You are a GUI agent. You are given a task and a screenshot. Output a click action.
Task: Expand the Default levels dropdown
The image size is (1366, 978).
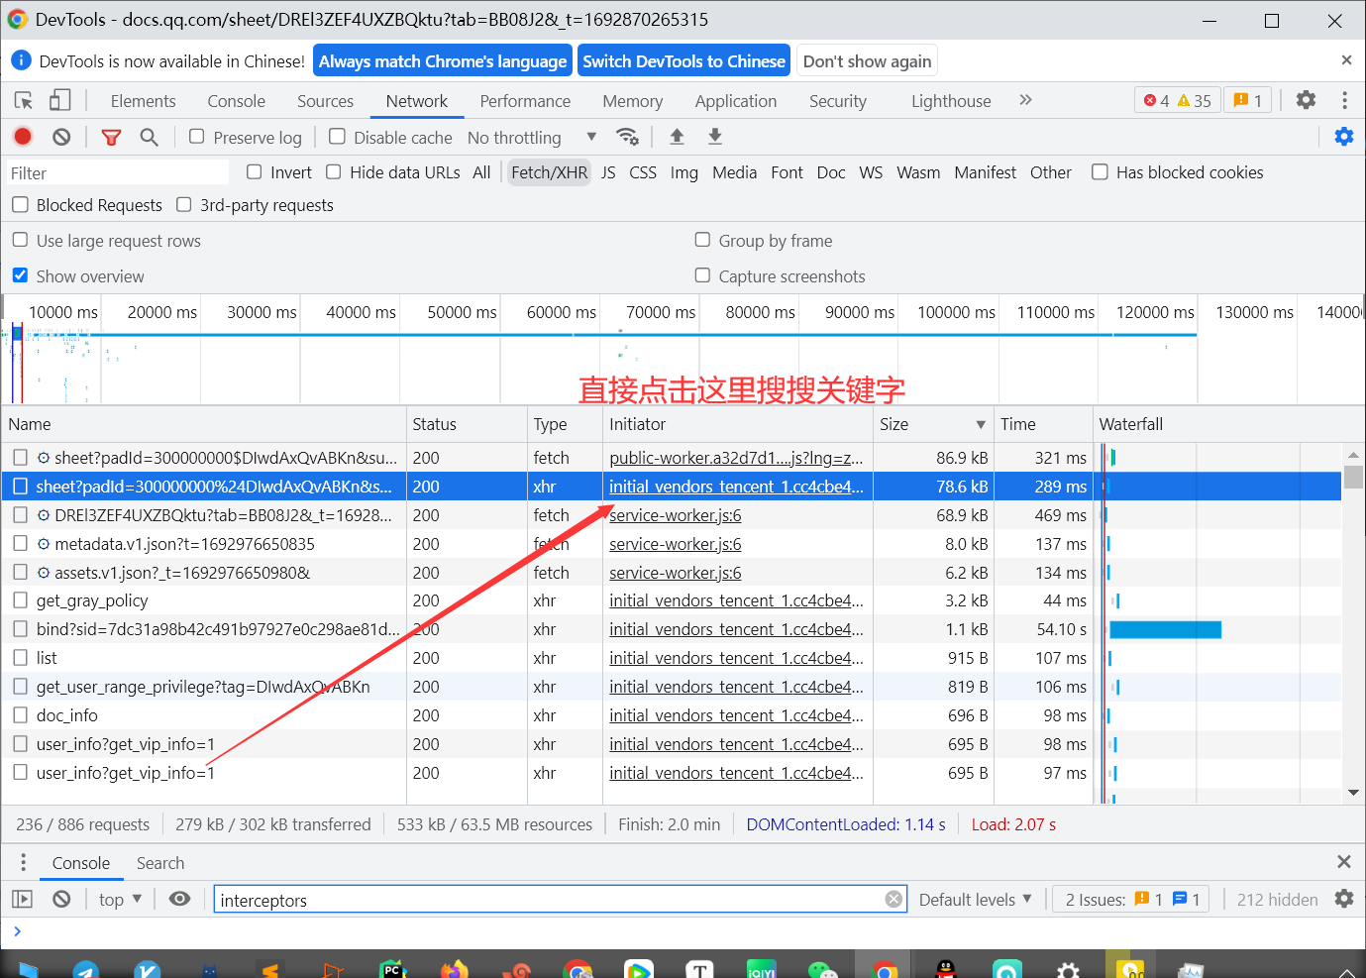tap(975, 899)
